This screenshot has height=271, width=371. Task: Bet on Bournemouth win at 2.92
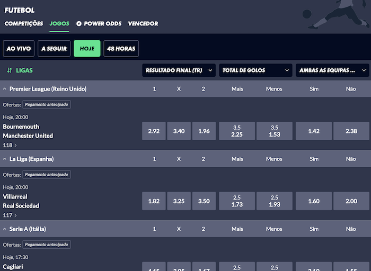[x=154, y=131]
